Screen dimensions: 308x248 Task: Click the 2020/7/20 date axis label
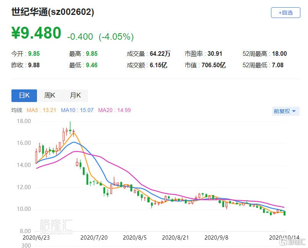[94, 238]
